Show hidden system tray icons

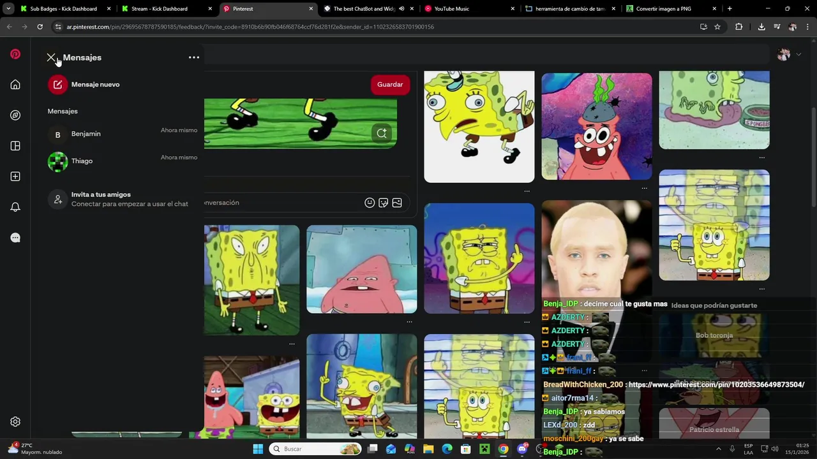tap(718, 449)
